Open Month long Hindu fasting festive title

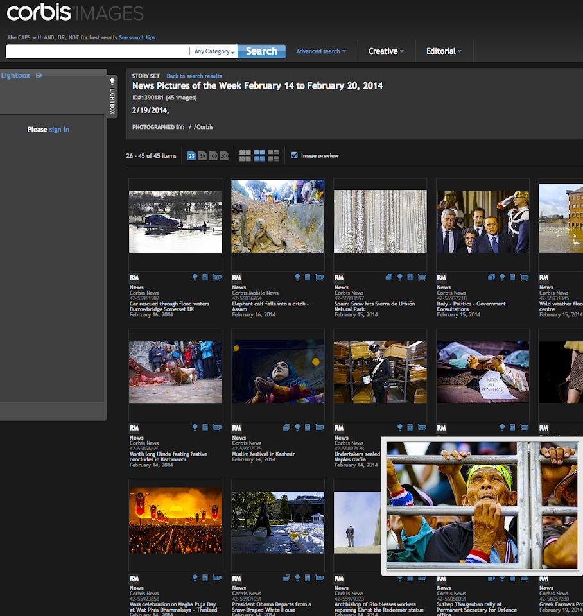pos(168,457)
